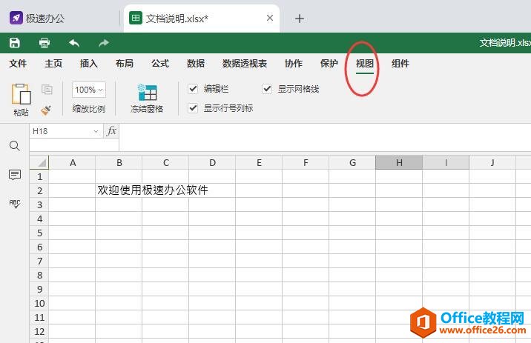Click the Save disk icon

point(15,43)
